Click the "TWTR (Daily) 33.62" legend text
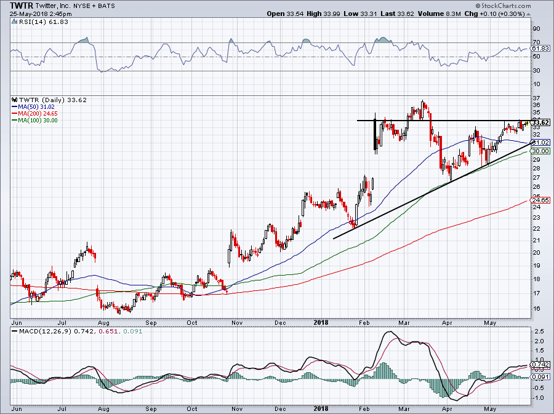554x414 pixels. pyautogui.click(x=53, y=100)
